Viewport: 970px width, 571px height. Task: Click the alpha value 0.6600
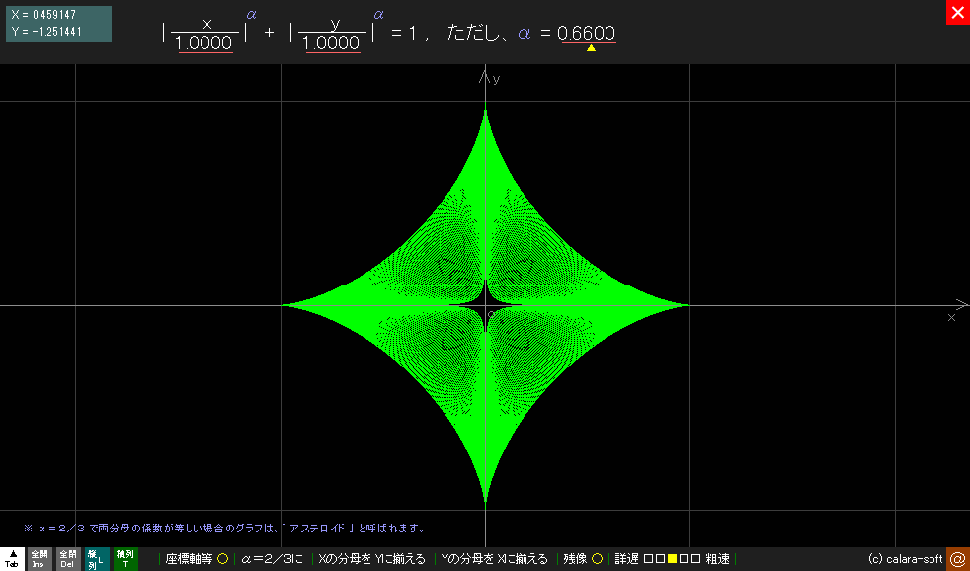point(587,34)
